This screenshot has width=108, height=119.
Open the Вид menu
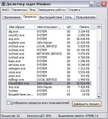click(x=33, y=10)
